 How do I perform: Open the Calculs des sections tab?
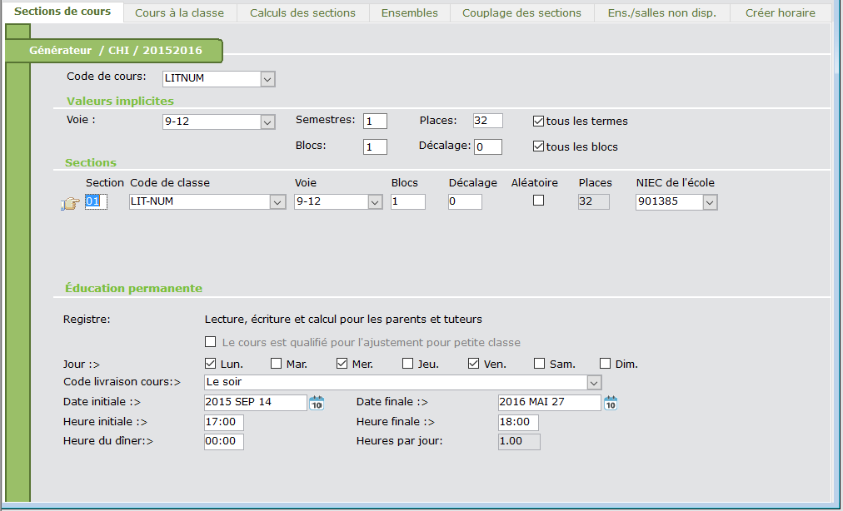click(x=302, y=12)
